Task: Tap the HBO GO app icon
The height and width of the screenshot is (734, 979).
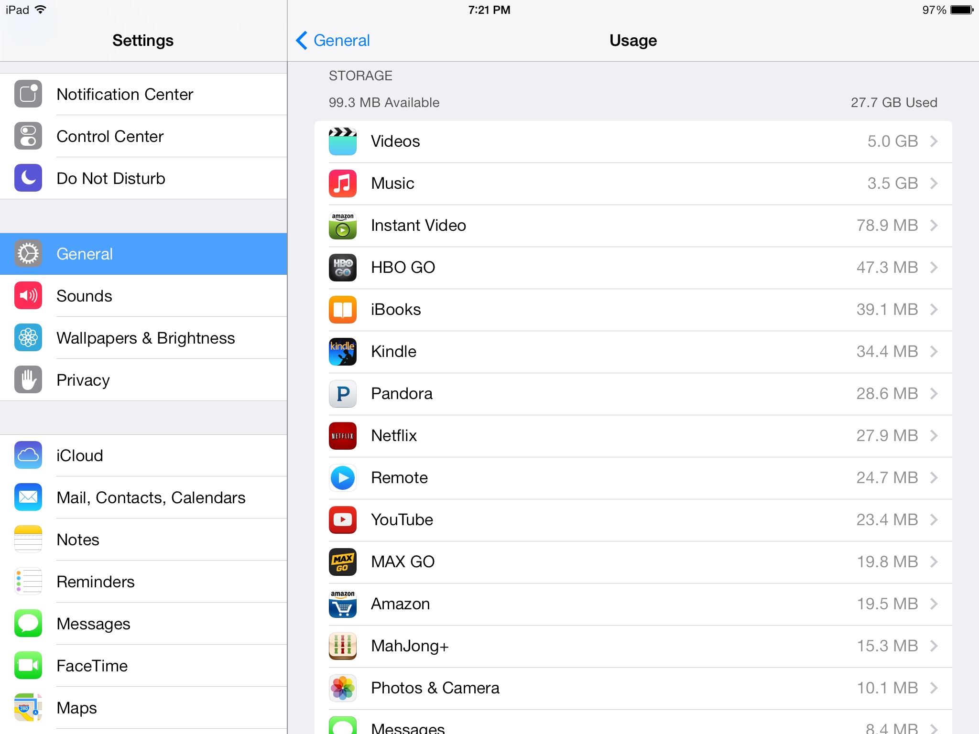Action: [x=343, y=268]
